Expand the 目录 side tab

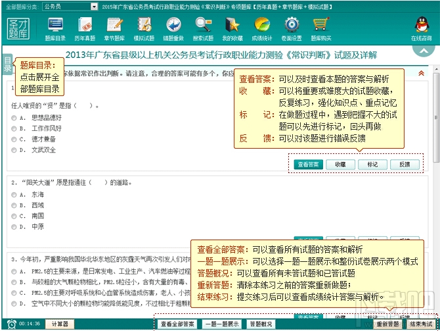[7, 64]
